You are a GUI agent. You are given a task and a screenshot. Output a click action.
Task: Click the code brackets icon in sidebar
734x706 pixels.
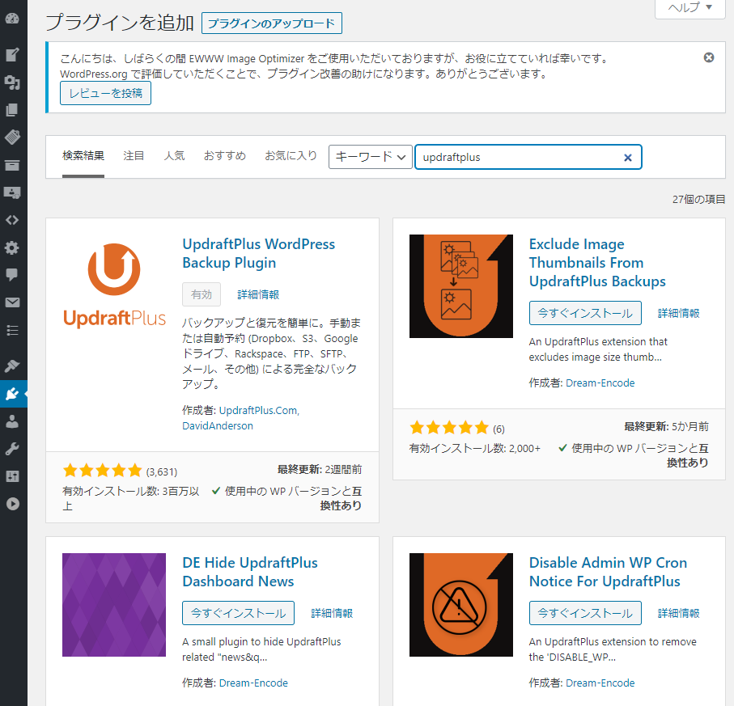coord(12,220)
